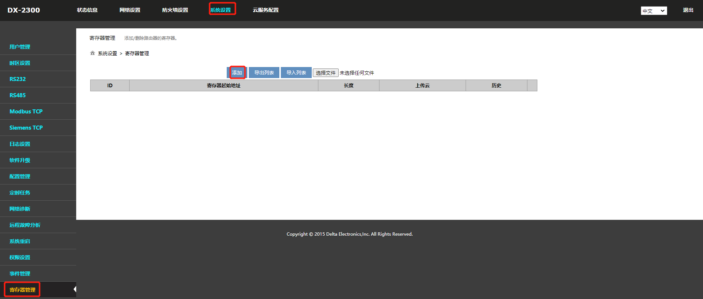This screenshot has width=703, height=299.
Task: Select Modbus TCP in the sidebar
Action: [26, 112]
